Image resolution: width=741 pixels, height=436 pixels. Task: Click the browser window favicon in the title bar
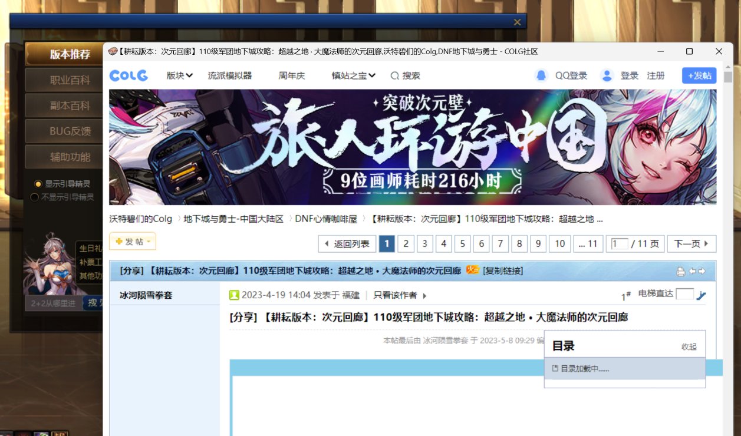coord(113,51)
